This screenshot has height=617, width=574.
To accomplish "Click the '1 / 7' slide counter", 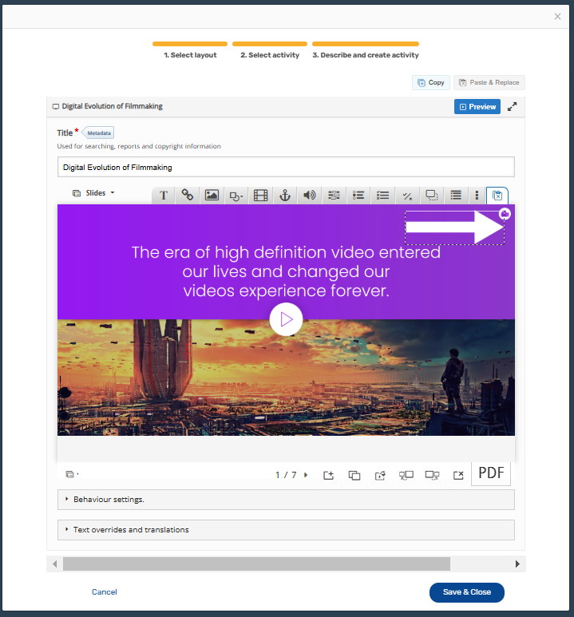I will [x=286, y=475].
